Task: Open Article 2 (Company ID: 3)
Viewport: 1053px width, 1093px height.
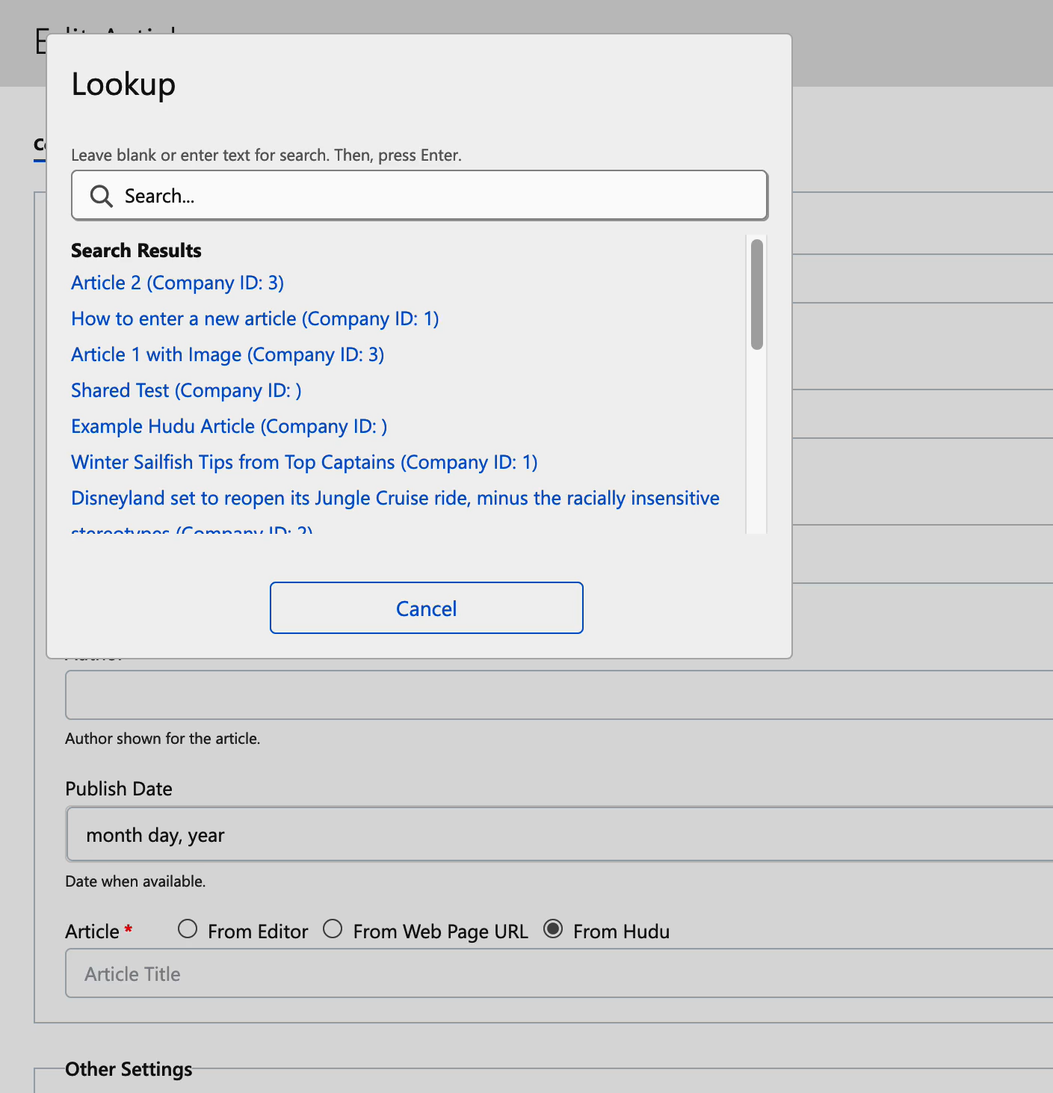Action: pos(177,283)
